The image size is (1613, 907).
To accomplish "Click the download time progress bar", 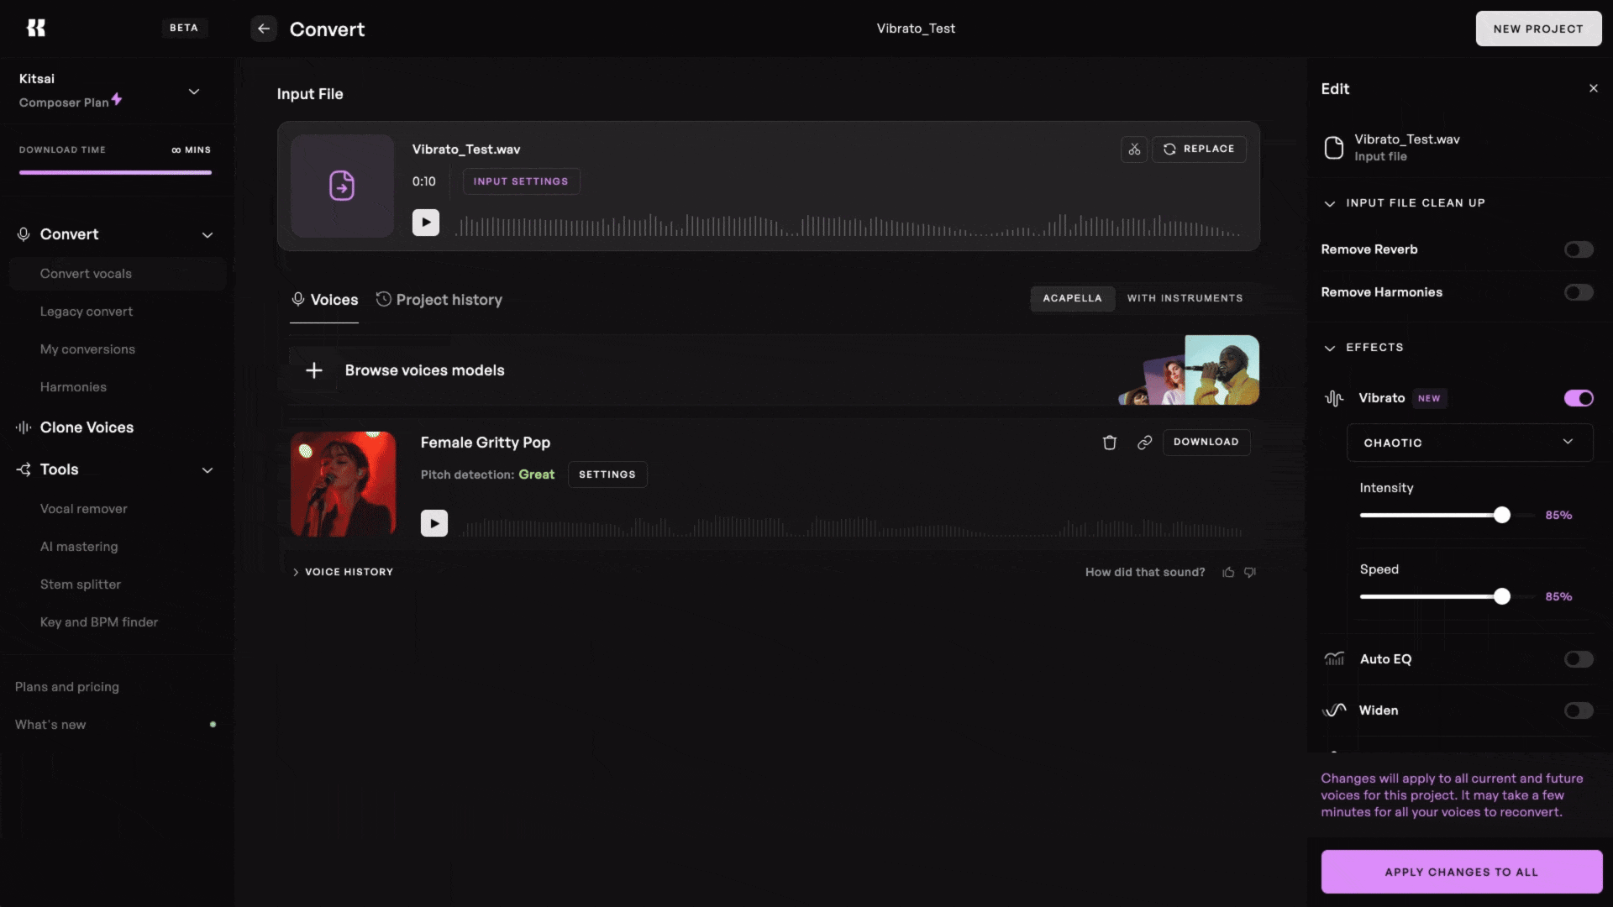I will click(115, 172).
